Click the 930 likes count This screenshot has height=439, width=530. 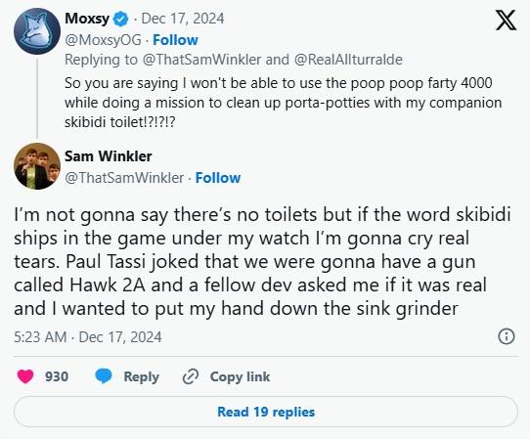[57, 376]
